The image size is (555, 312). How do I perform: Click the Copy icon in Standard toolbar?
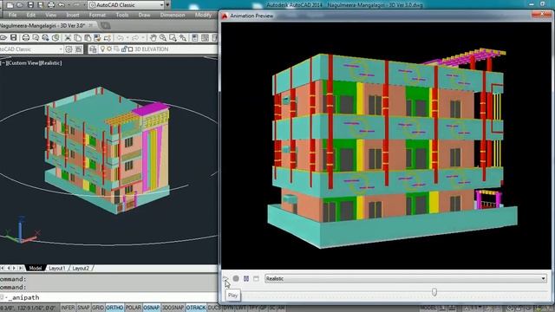point(78,37)
